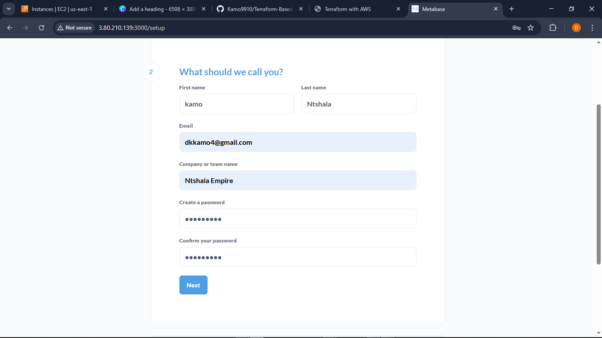
Task: Select the Email input field
Action: click(x=297, y=142)
